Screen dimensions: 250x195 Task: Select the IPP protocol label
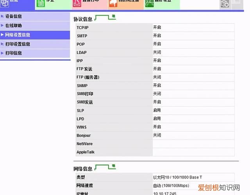tap(80, 61)
